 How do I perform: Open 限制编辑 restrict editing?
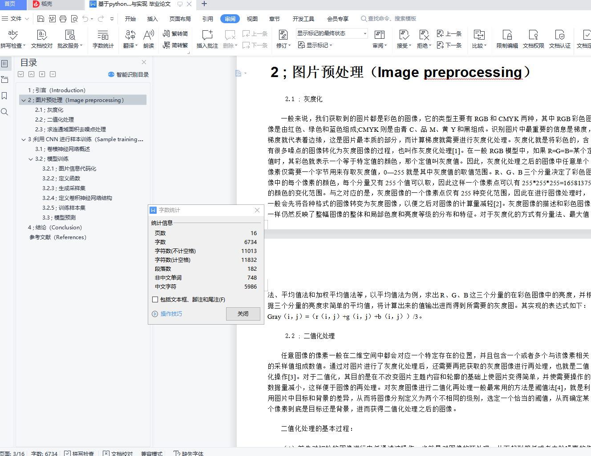[x=507, y=39]
